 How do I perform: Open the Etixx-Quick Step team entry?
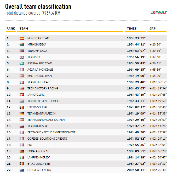(39, 164)
